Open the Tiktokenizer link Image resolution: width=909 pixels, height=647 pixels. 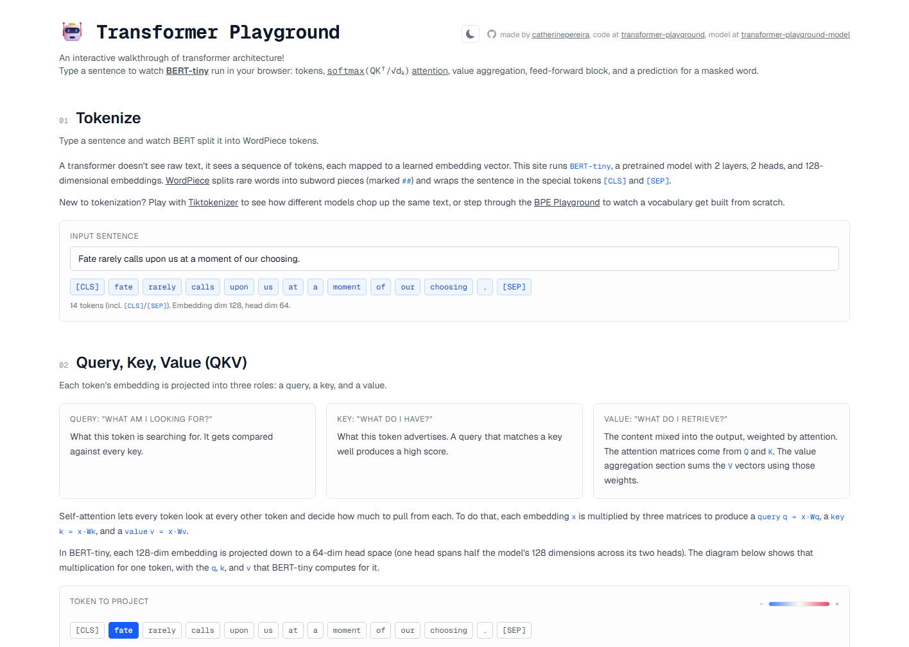[213, 202]
